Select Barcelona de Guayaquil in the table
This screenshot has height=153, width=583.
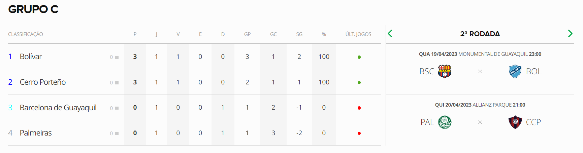pos(58,108)
